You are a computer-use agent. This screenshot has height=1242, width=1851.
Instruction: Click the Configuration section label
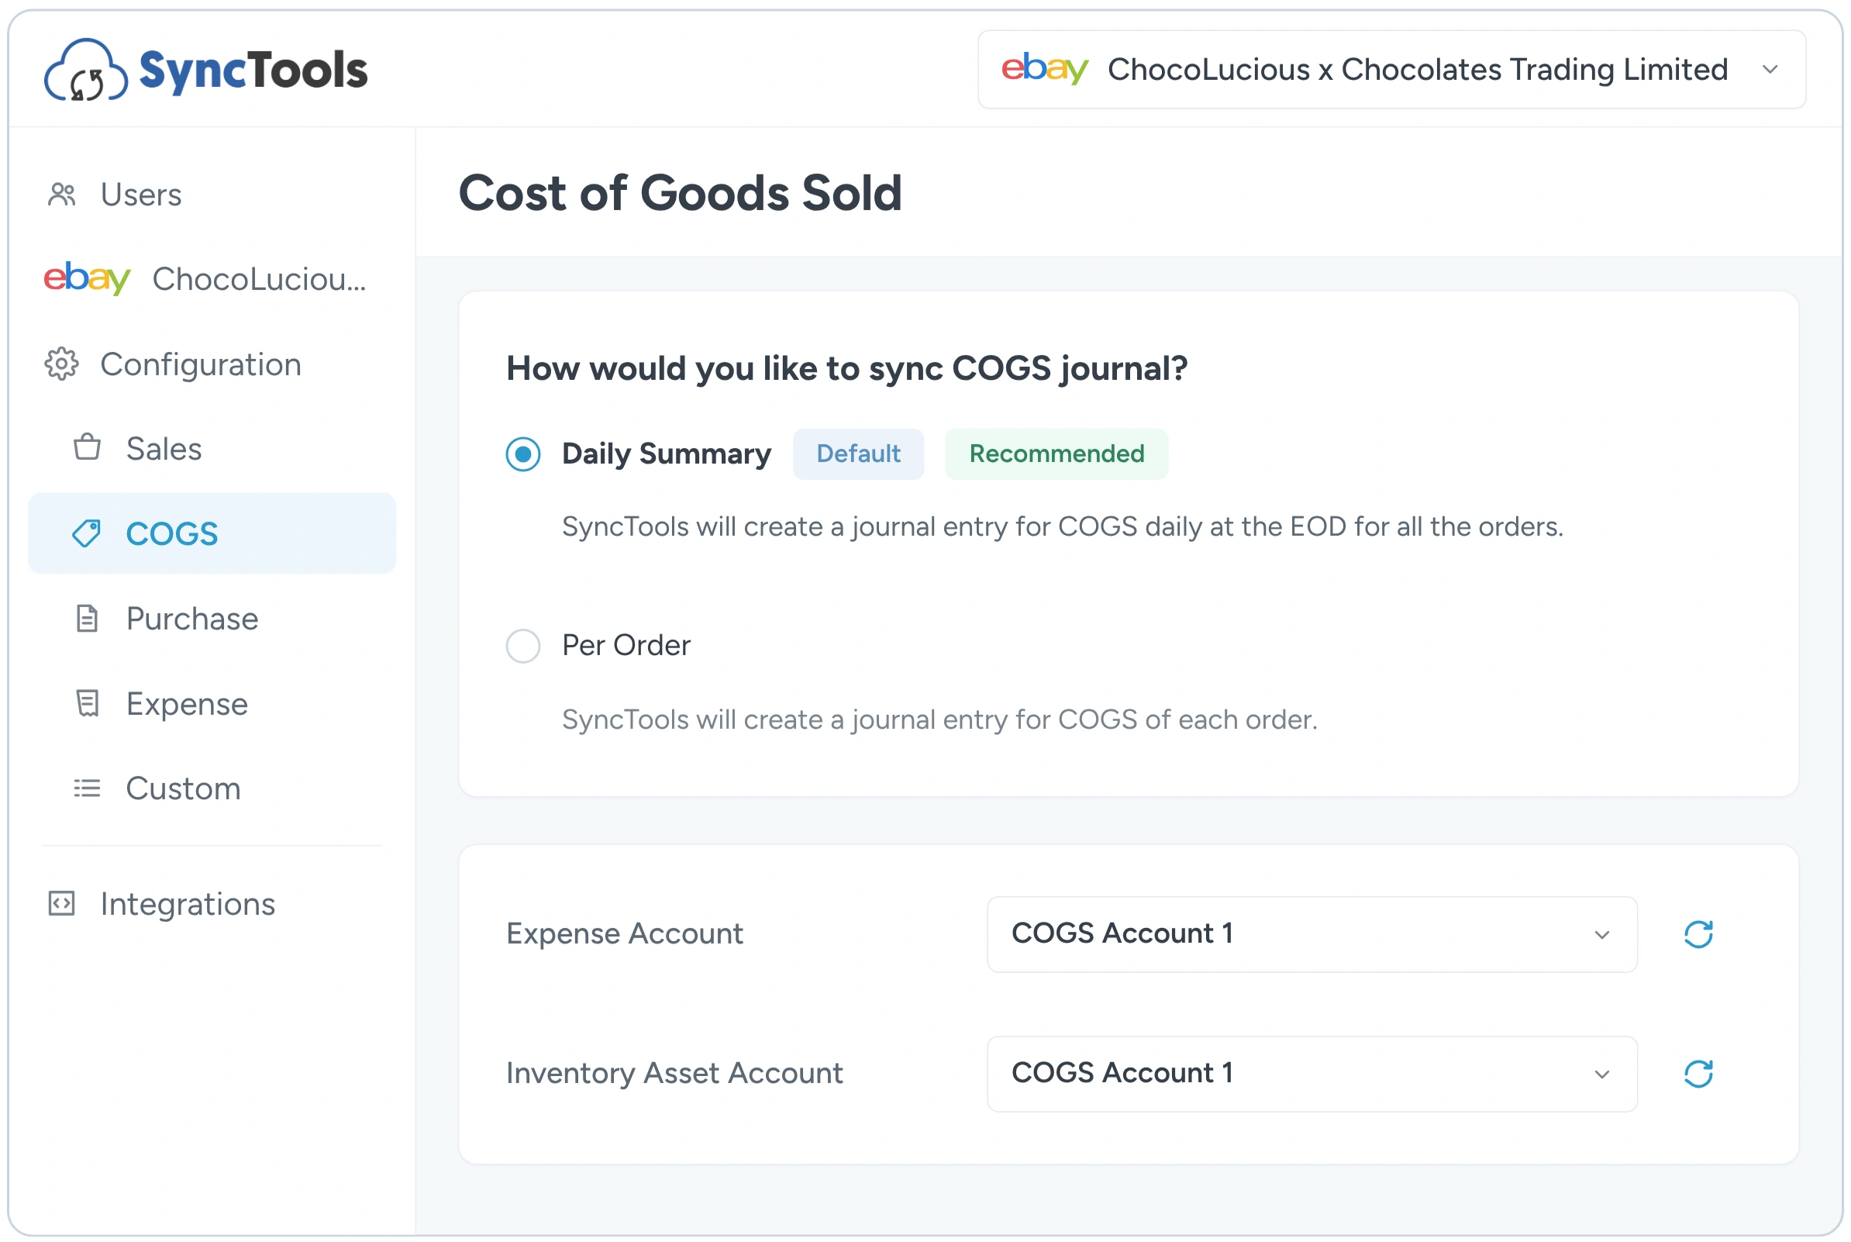(x=201, y=364)
